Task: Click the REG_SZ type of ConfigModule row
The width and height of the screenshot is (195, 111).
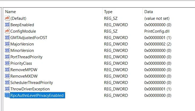Action: 111,31
